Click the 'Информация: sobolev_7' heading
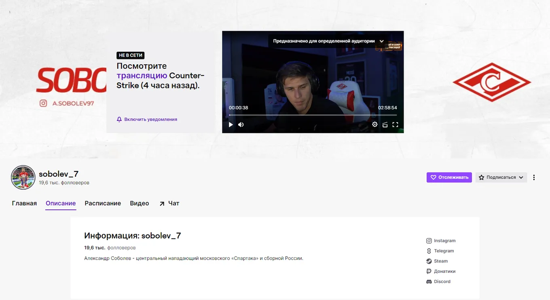This screenshot has width=550, height=300. 133,236
